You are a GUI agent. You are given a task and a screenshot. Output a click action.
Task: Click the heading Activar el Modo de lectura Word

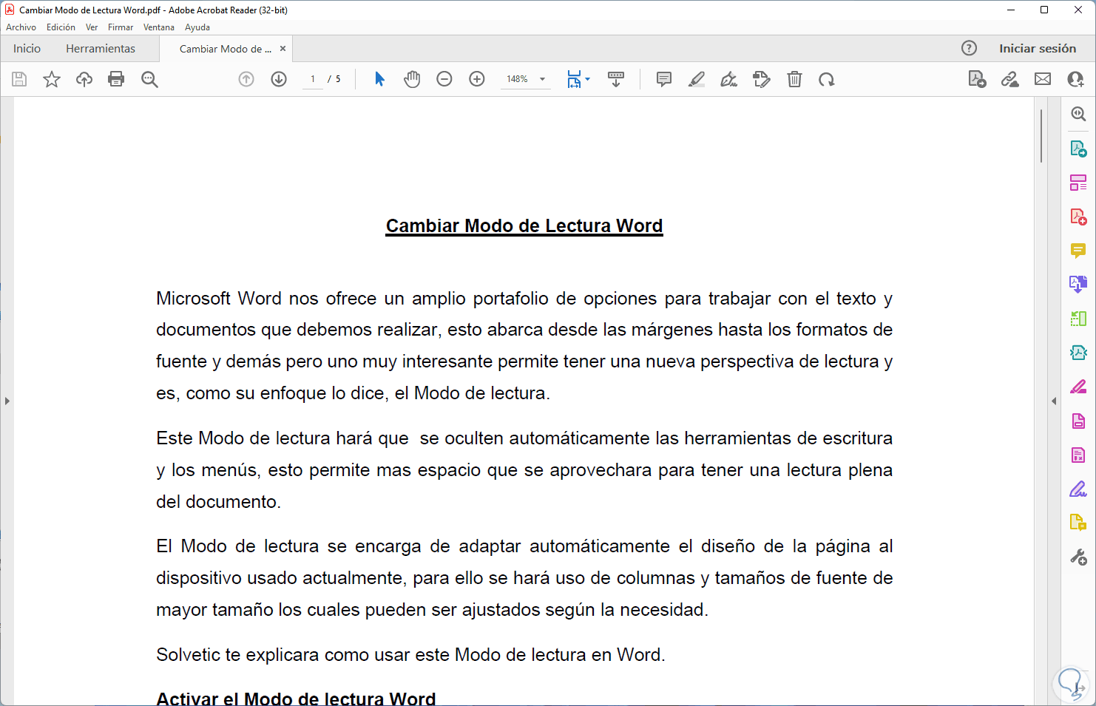coord(296,698)
